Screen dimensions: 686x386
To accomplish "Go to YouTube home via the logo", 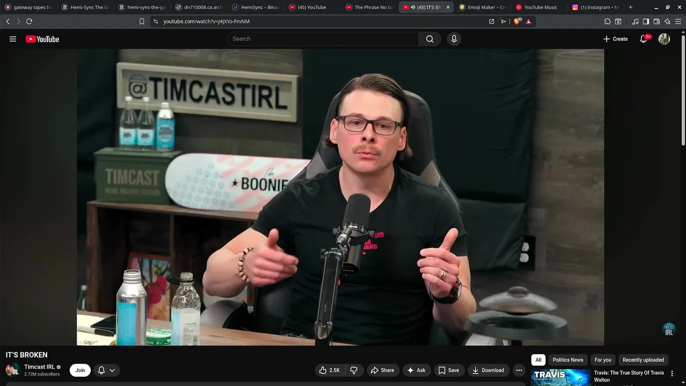I will (x=42, y=39).
